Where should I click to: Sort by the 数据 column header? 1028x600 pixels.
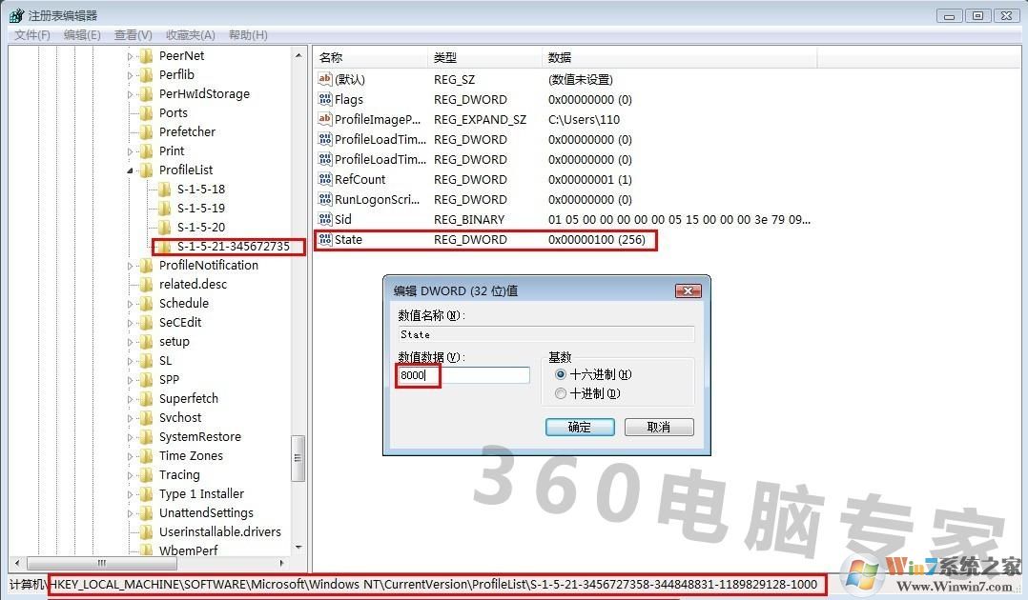tap(679, 58)
